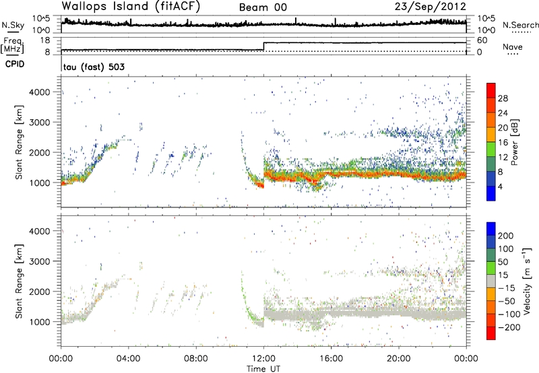Image resolution: width=539 pixels, height=373 pixels.
Task: Click the 'Freq.' axis value '18'
Action: [x=45, y=40]
